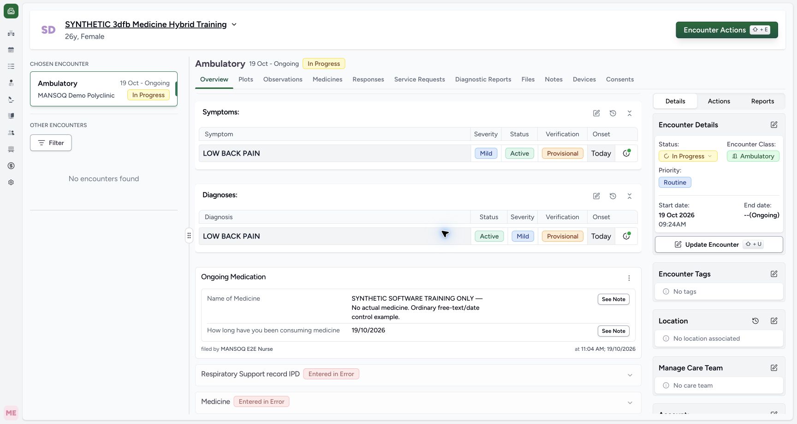Select the Ambulatory chosen encounter card
This screenshot has width=797, height=424.
[x=104, y=89]
